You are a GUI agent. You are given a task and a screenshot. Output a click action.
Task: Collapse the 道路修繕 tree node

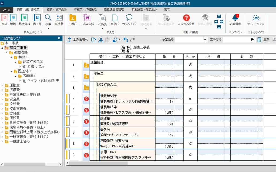tap(7, 53)
